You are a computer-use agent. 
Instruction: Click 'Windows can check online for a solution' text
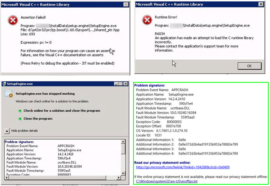[52, 101]
